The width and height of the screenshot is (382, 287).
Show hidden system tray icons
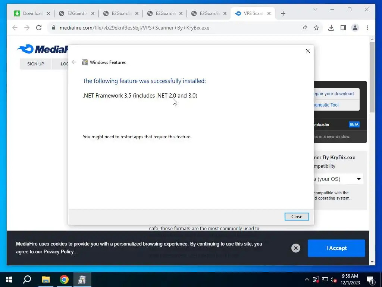coord(307,280)
